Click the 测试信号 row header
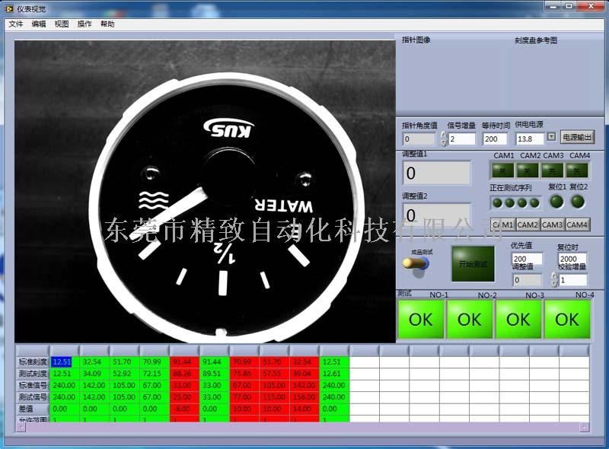The height and width of the screenshot is (449, 609). tap(33, 397)
